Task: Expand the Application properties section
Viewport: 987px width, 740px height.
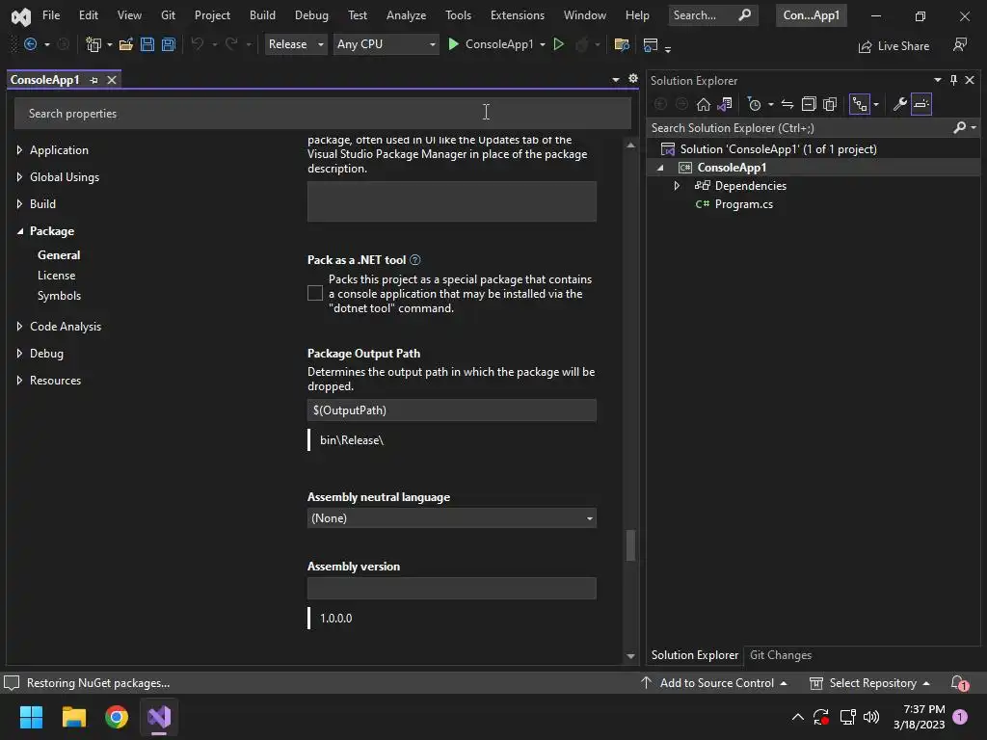Action: [19, 149]
